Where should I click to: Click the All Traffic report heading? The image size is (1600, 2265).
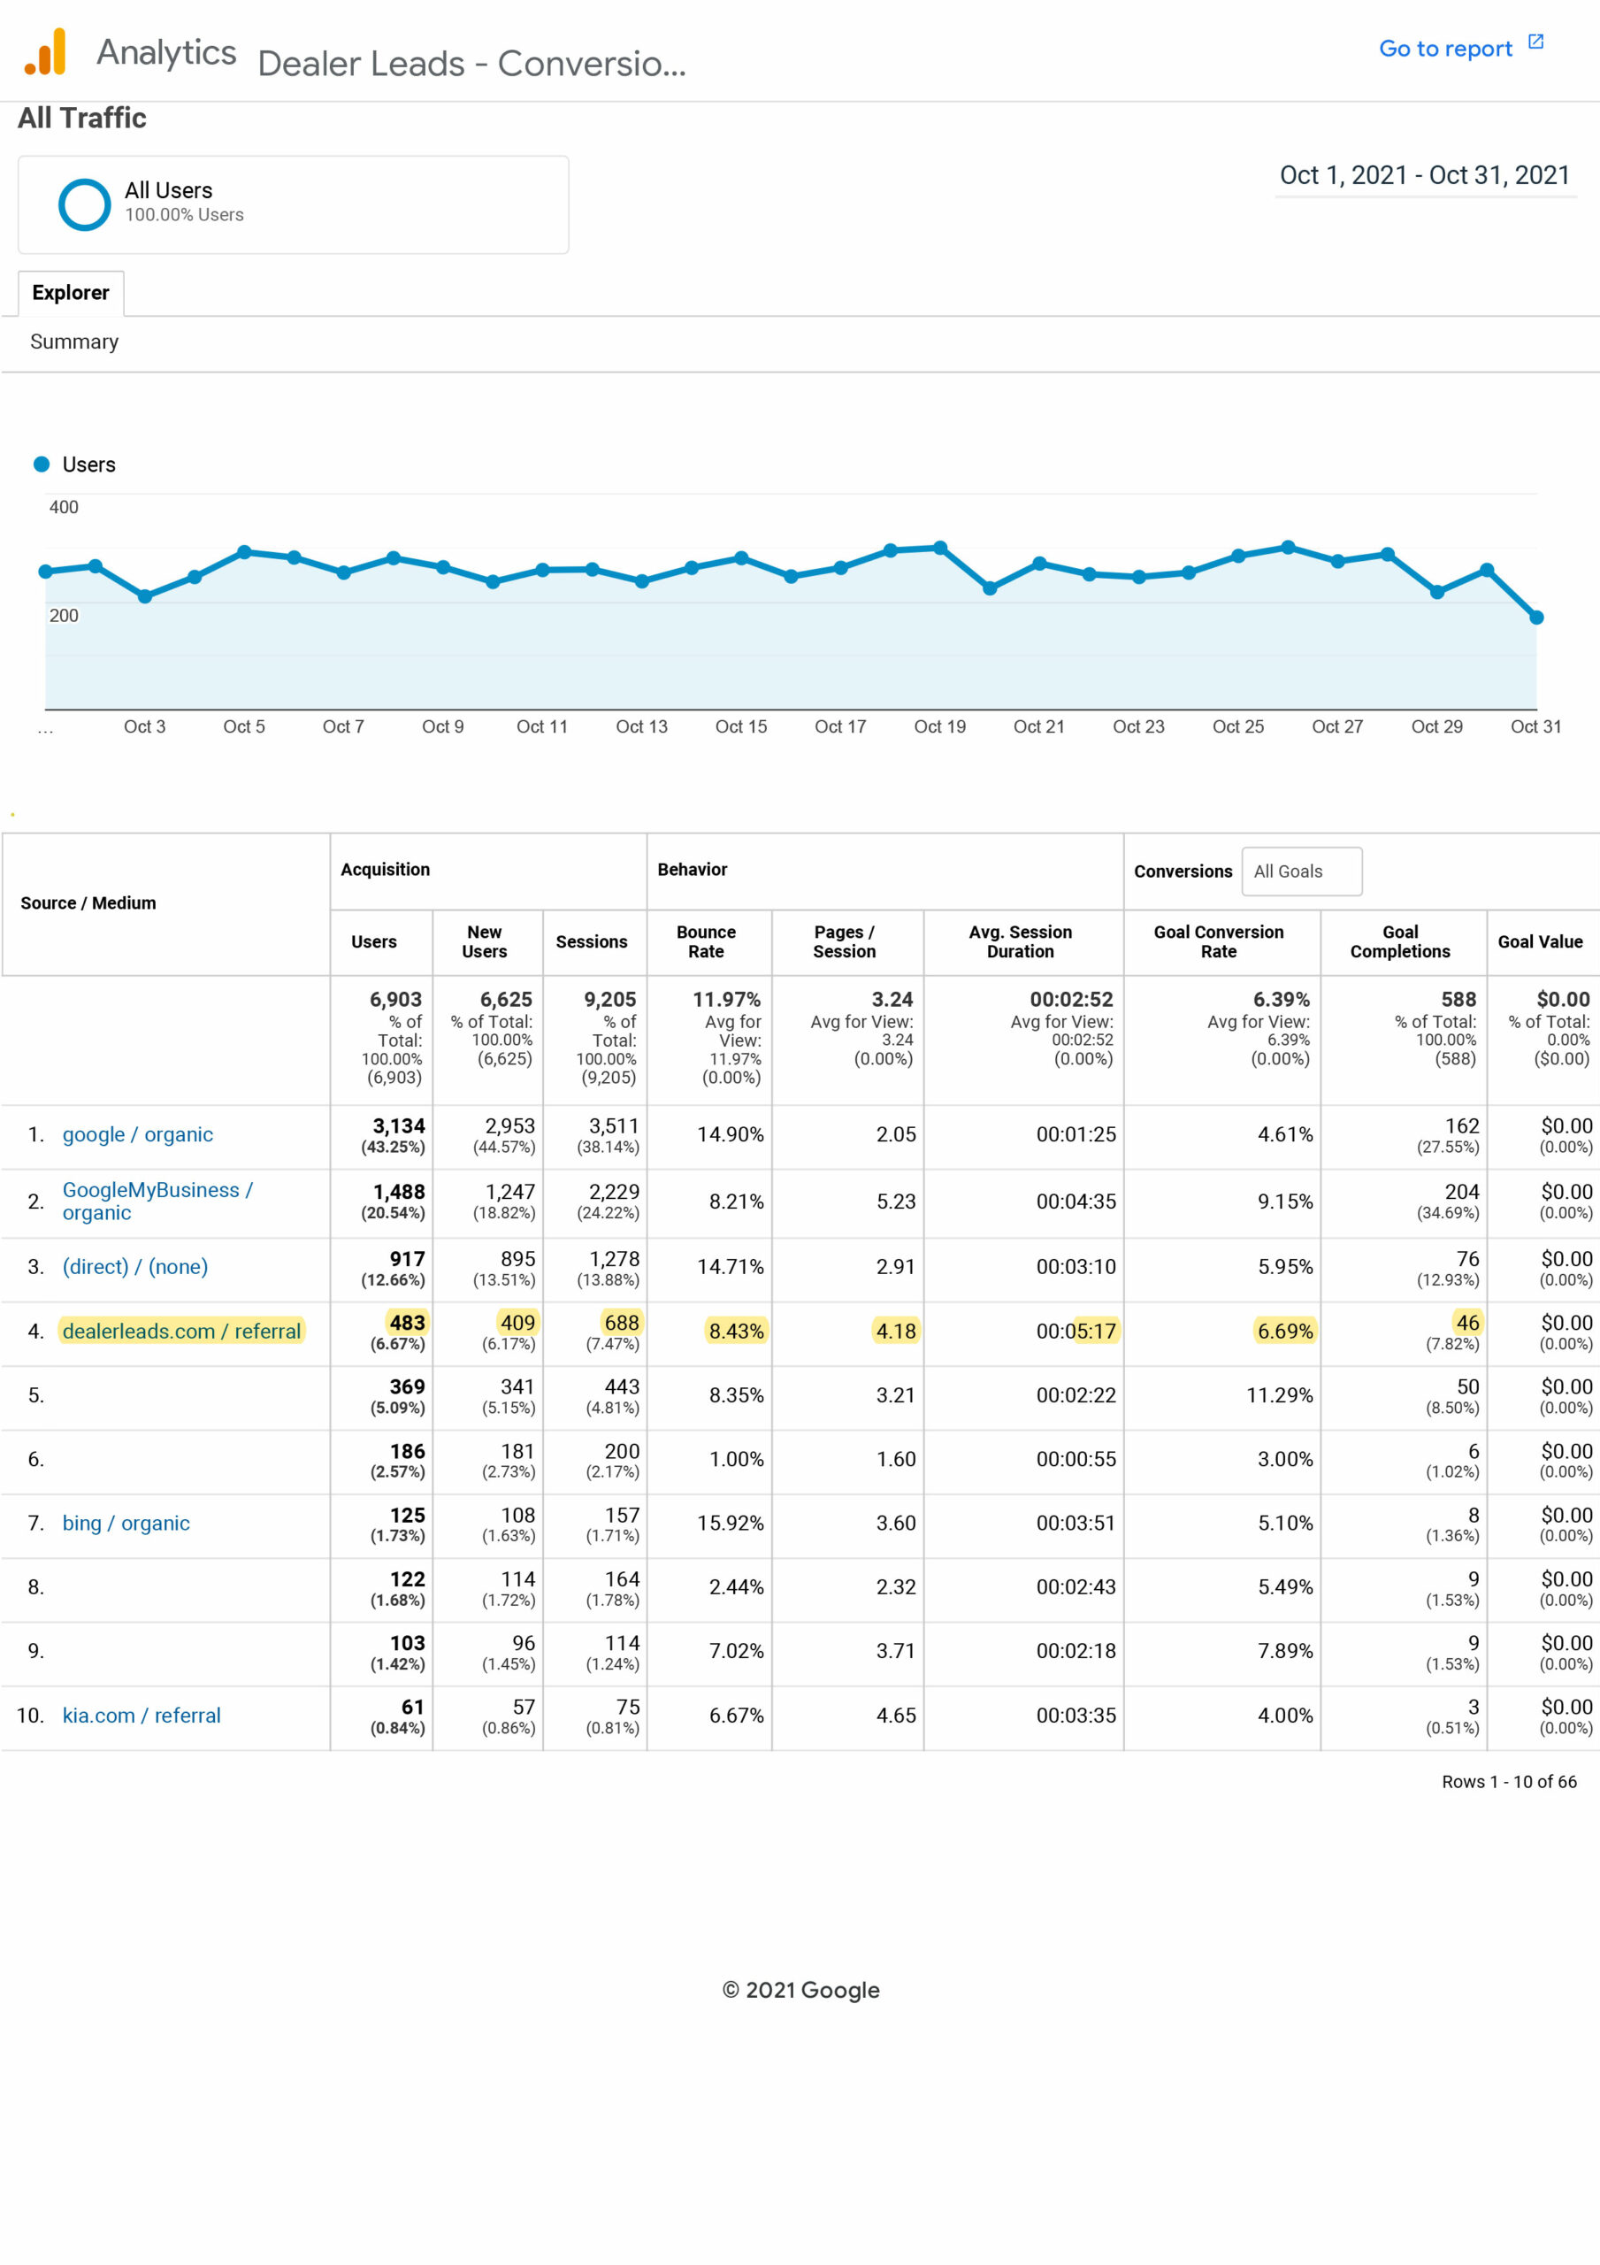tap(82, 119)
